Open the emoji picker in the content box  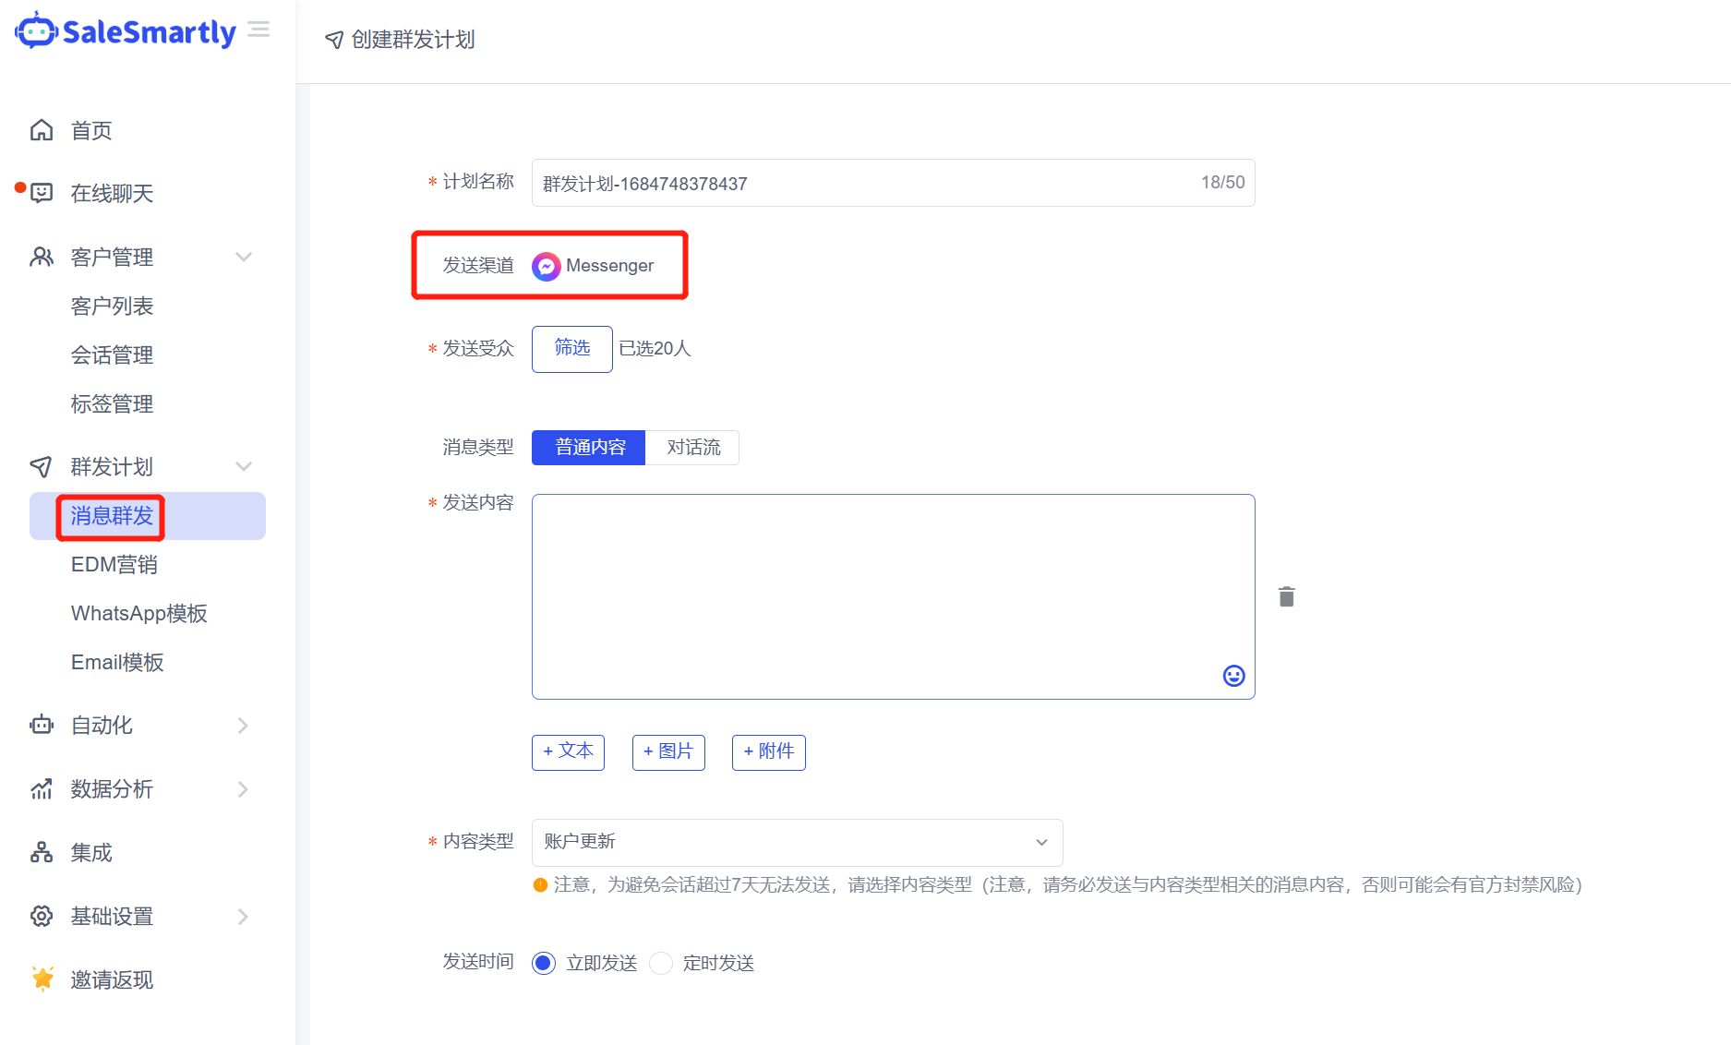click(1234, 675)
